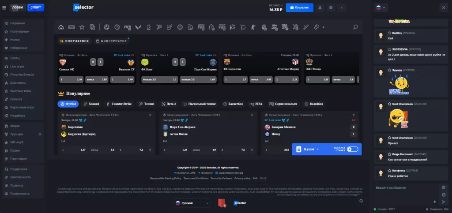Open the Terms and Conditions link

(x=196, y=178)
